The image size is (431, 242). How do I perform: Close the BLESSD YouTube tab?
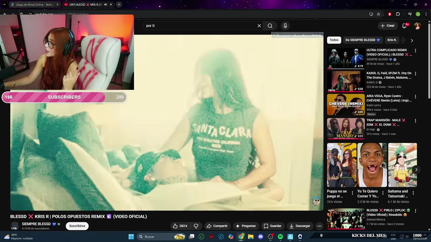coord(111,4)
